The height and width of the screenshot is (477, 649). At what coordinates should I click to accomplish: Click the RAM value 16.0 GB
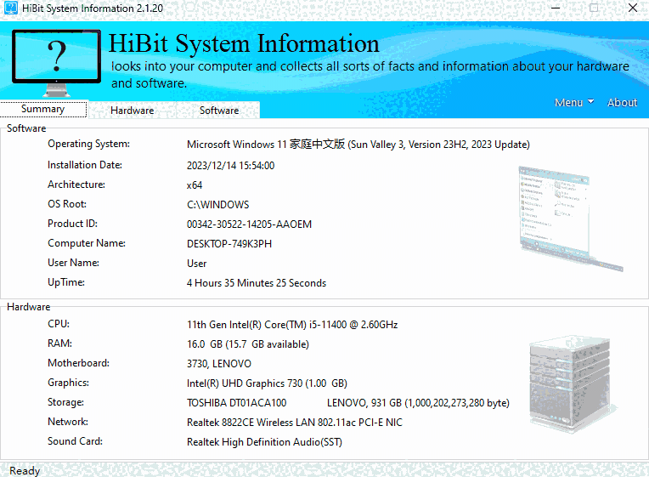click(x=248, y=344)
